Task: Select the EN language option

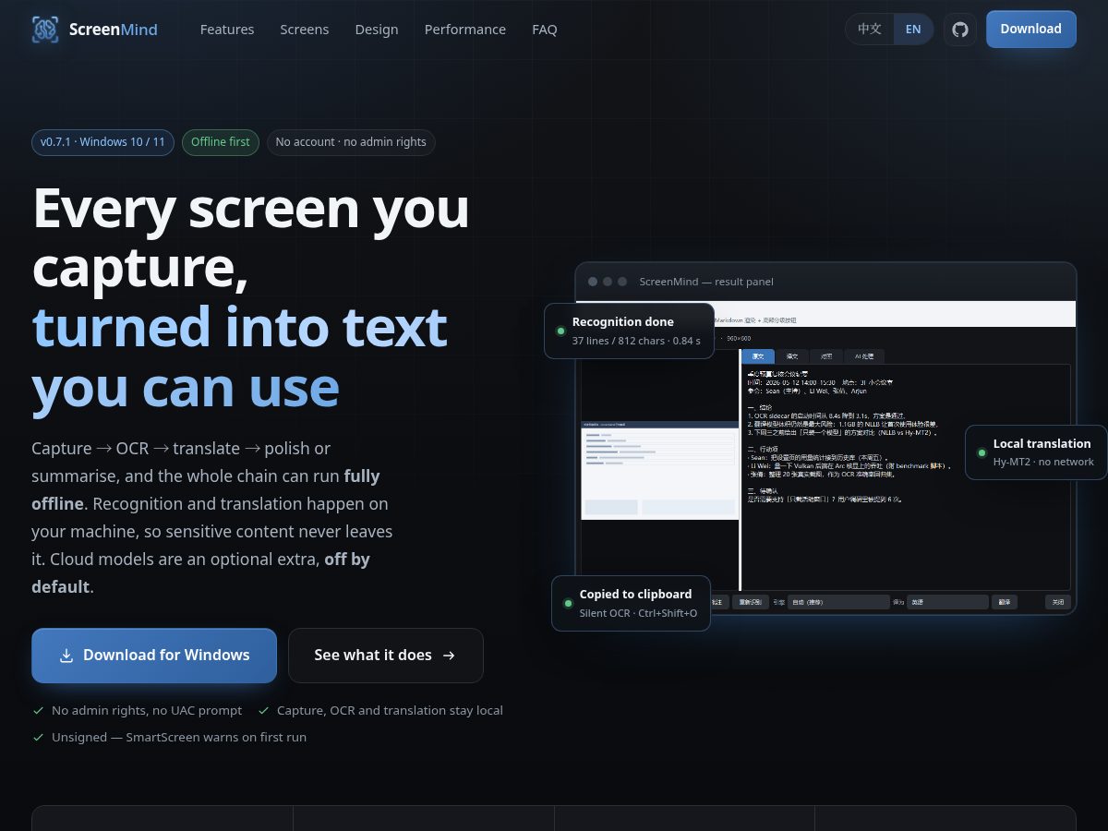Action: pos(913,29)
